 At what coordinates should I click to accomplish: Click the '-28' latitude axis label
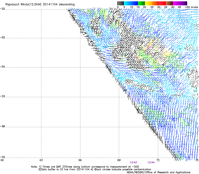click(2, 126)
